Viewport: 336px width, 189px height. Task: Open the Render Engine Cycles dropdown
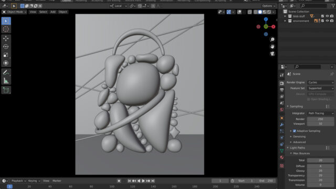click(321, 82)
